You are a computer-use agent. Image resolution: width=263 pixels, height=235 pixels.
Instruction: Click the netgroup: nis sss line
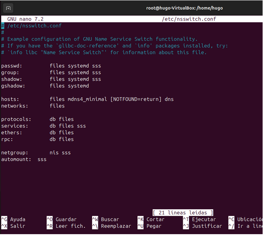tap(36, 152)
